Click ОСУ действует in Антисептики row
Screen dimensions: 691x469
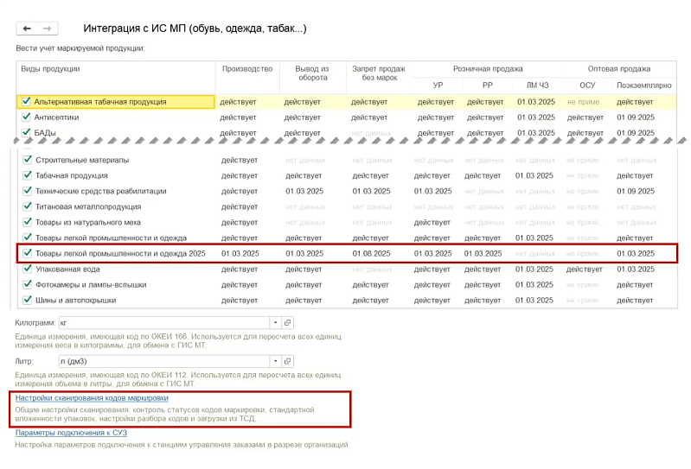click(585, 117)
